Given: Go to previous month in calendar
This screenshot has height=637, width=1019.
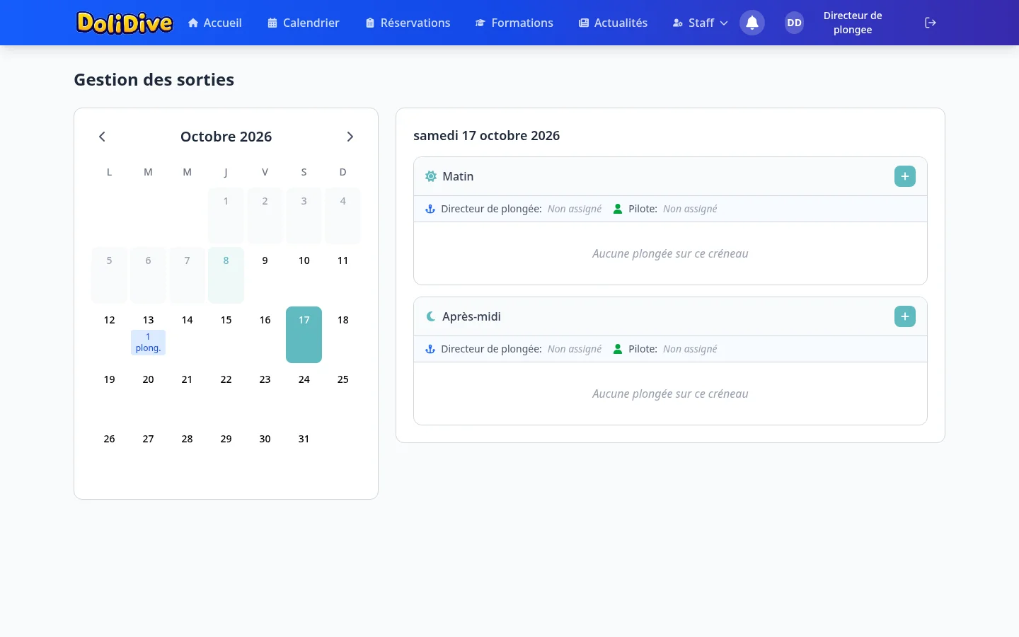Looking at the screenshot, I should point(102,137).
